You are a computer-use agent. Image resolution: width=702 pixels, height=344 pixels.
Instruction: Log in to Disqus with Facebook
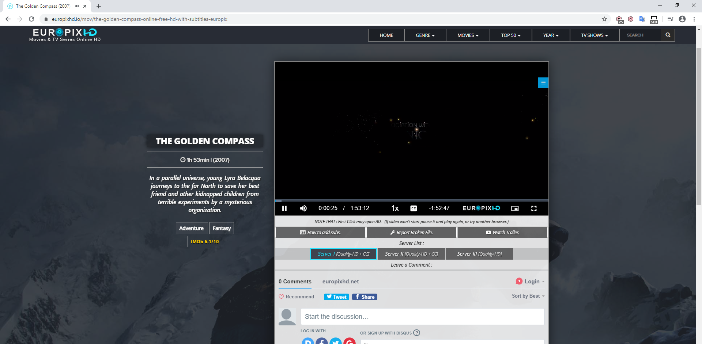[x=322, y=341]
